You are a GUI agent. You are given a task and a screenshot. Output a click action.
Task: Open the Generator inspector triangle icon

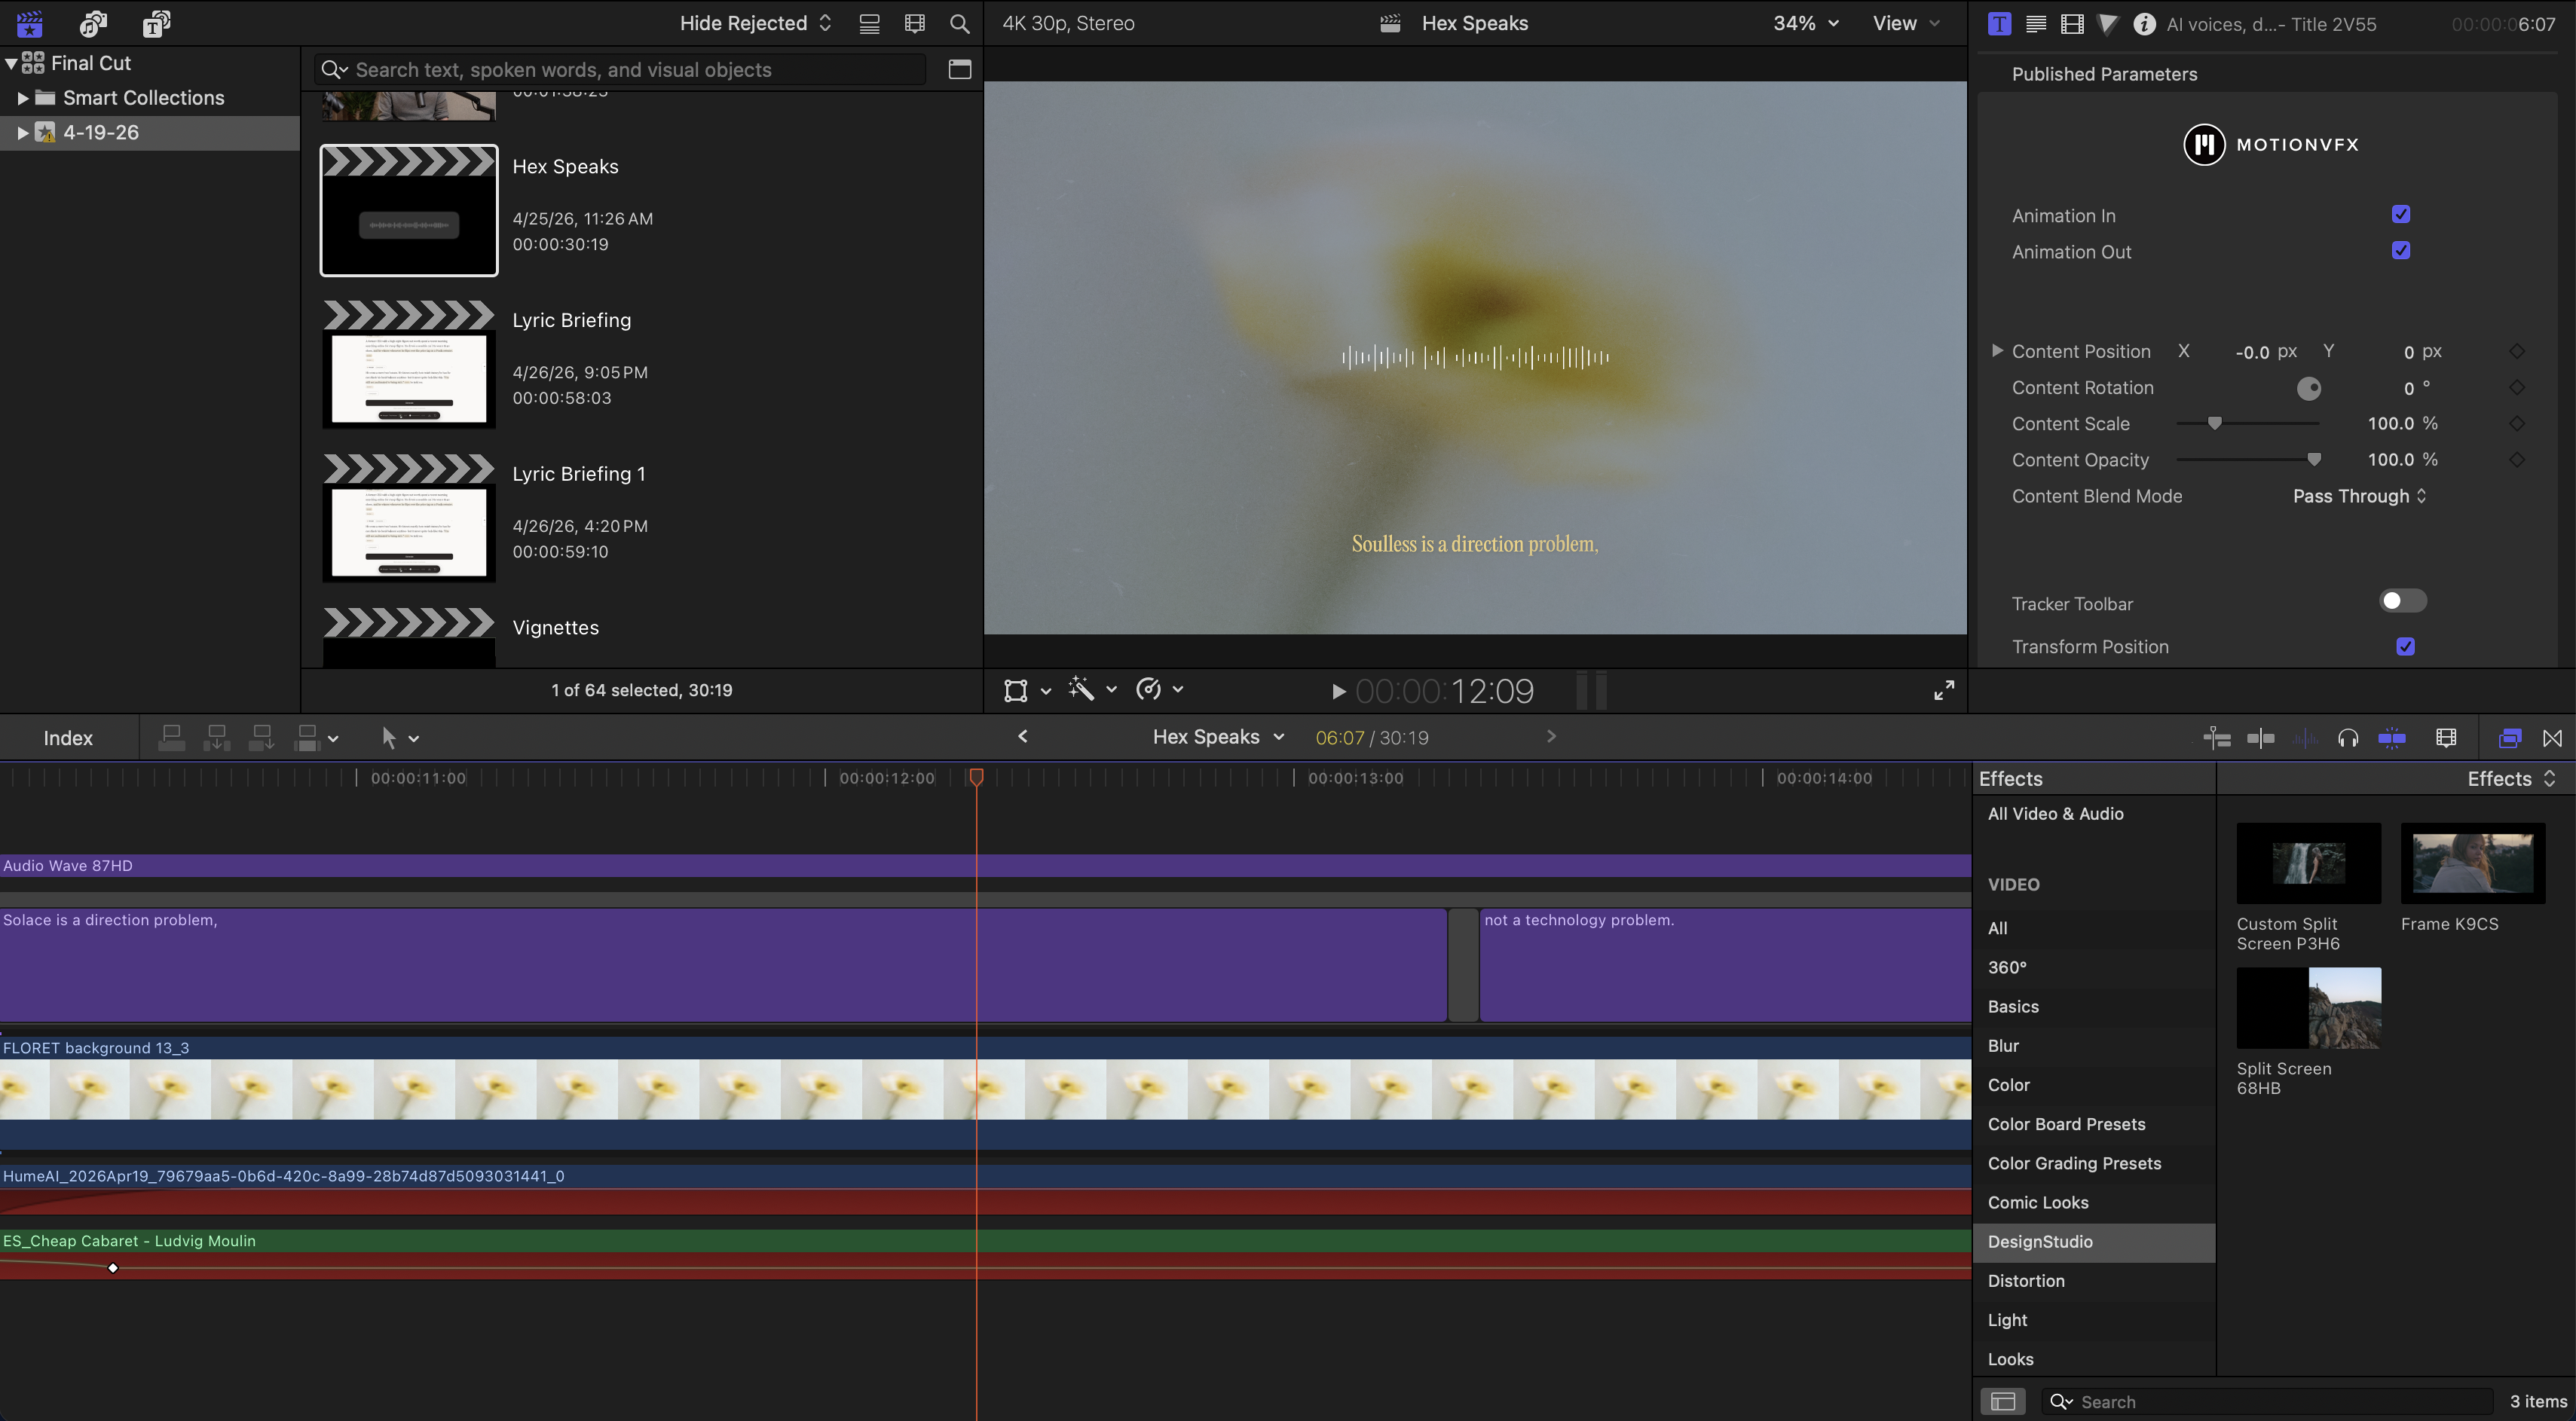coord(2107,24)
